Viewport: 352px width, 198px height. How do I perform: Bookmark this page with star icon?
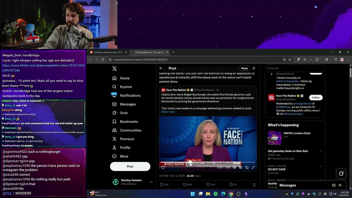(x=290, y=60)
